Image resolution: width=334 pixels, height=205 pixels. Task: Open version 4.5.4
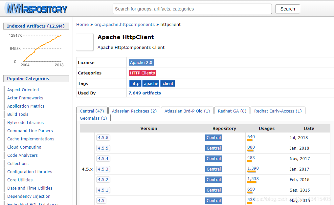pos(103,158)
